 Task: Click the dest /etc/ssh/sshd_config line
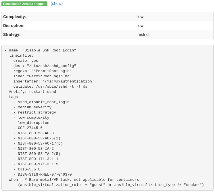pos(45,66)
